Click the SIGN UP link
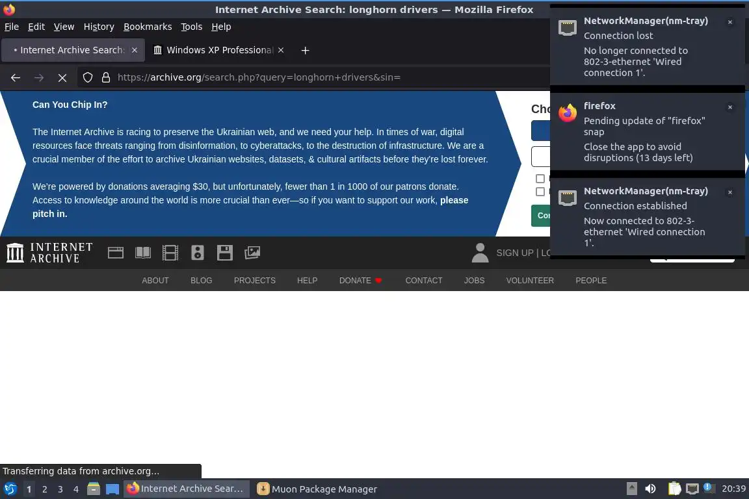Viewport: 749px width, 499px height. coord(515,253)
